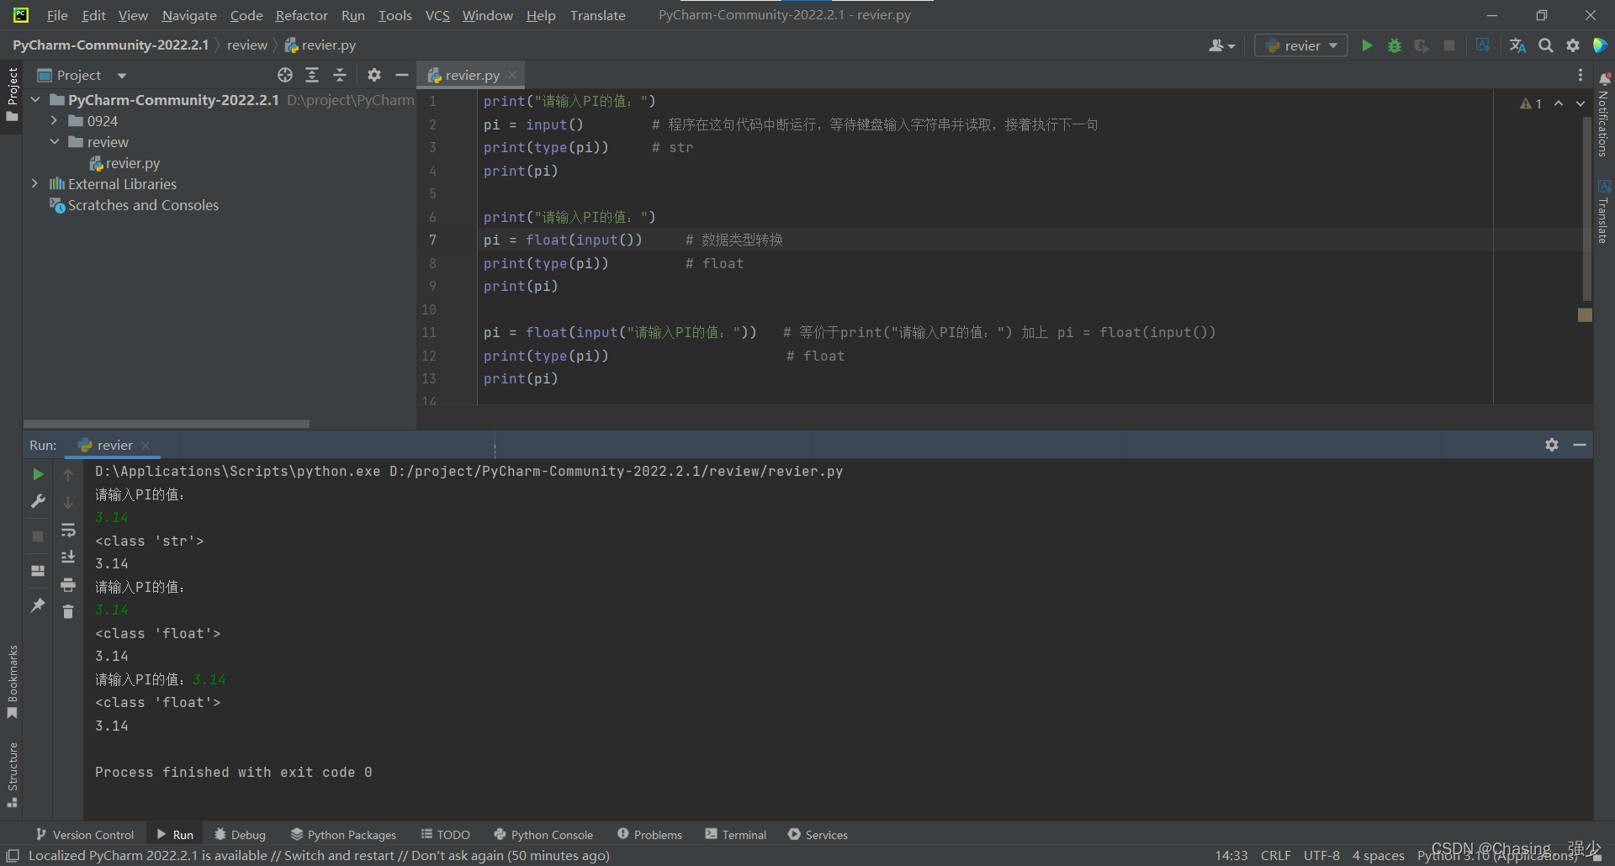Viewport: 1615px width, 866px height.
Task: Open the VCS menu
Action: [x=437, y=15]
